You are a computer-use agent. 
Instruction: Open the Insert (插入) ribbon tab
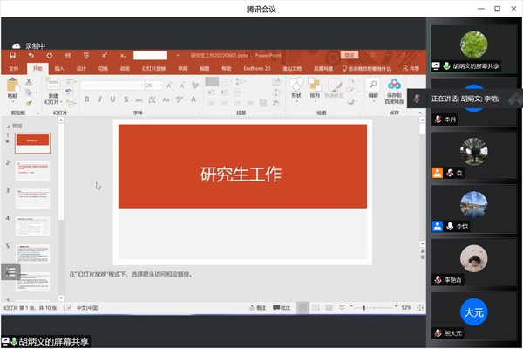click(59, 67)
